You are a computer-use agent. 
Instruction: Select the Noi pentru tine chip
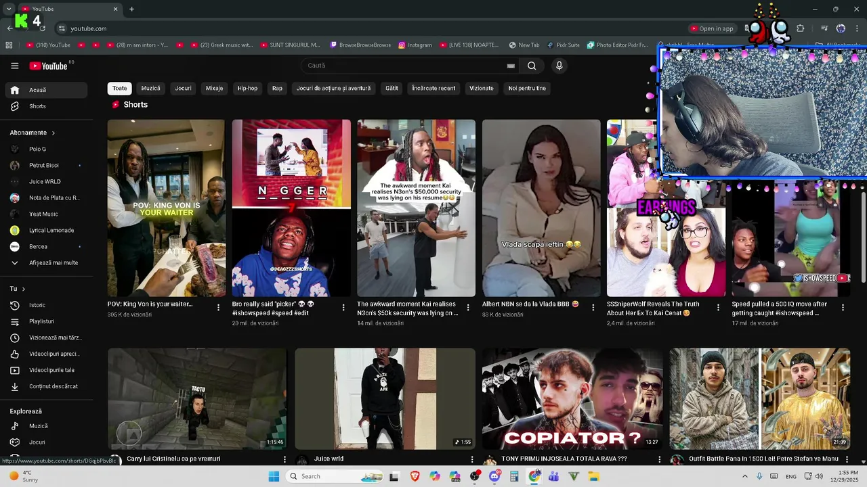coord(527,88)
